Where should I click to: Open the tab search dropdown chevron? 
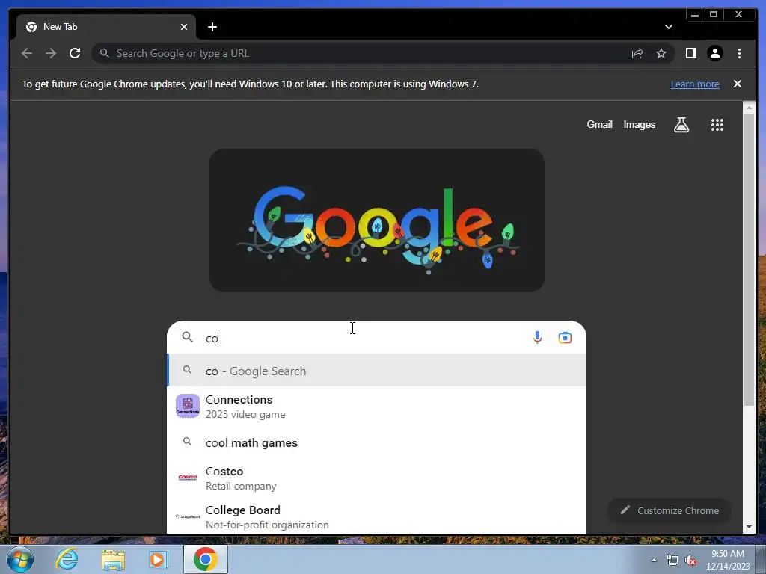(x=668, y=27)
